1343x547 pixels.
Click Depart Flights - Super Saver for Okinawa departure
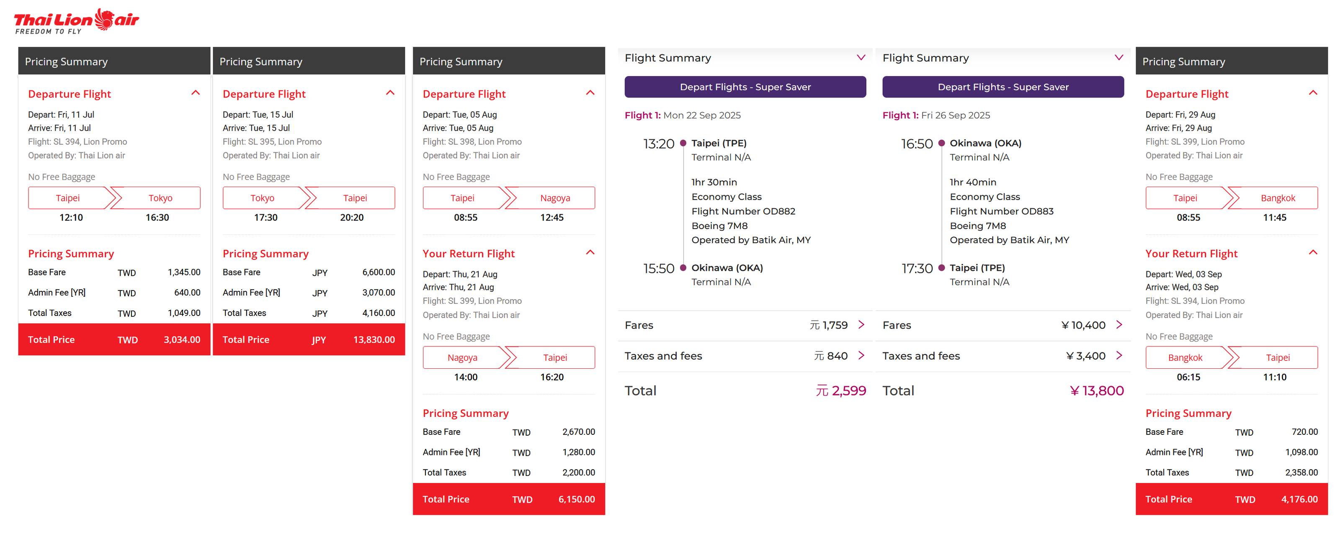click(1003, 87)
